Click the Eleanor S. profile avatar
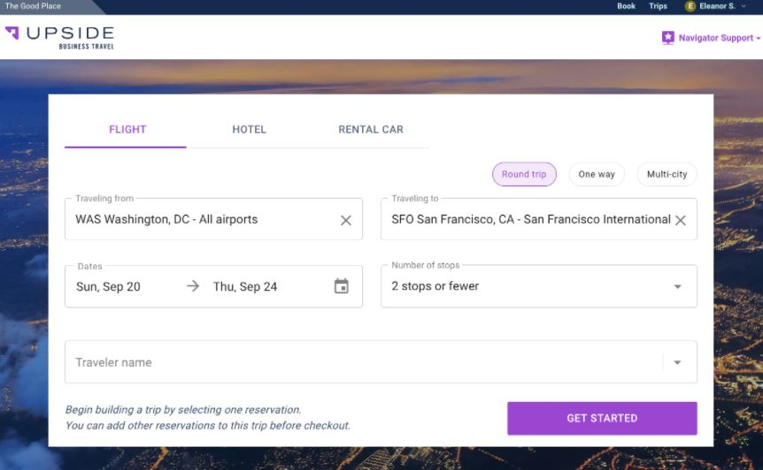763x470 pixels. pyautogui.click(x=690, y=6)
